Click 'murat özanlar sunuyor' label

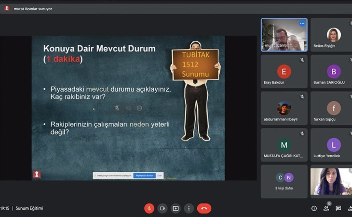point(33,9)
